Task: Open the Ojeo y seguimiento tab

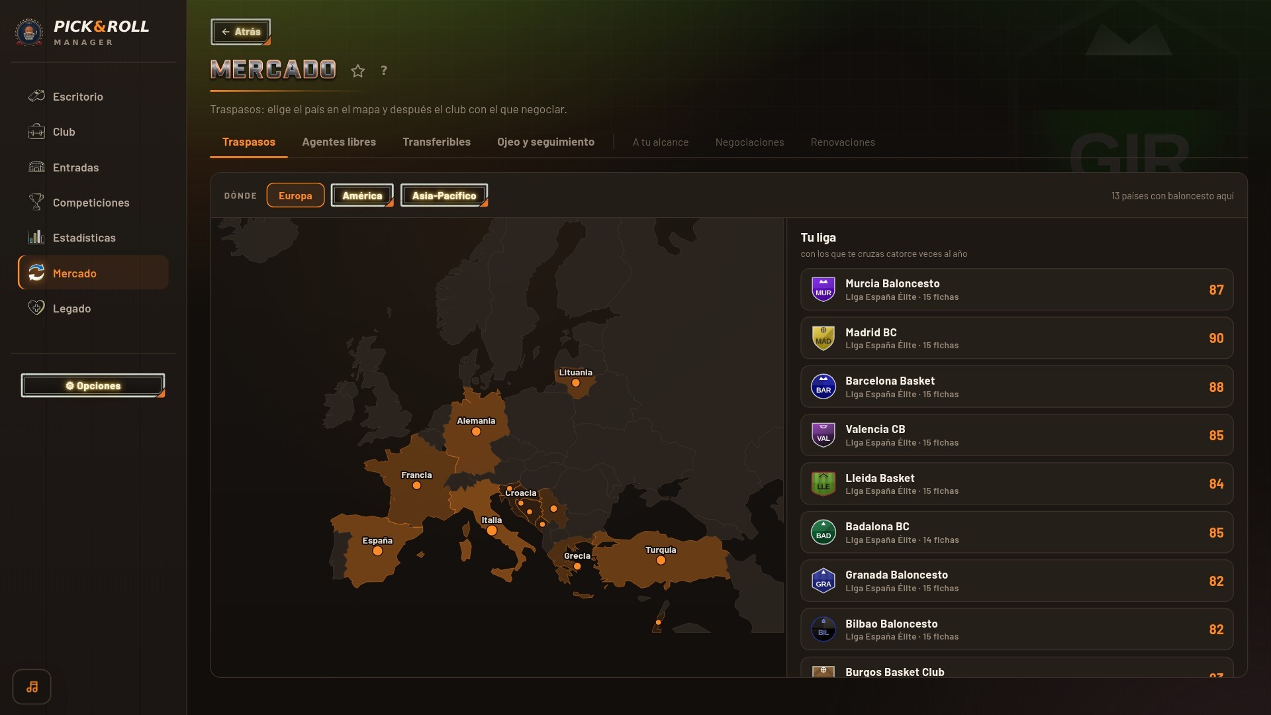Action: [545, 142]
